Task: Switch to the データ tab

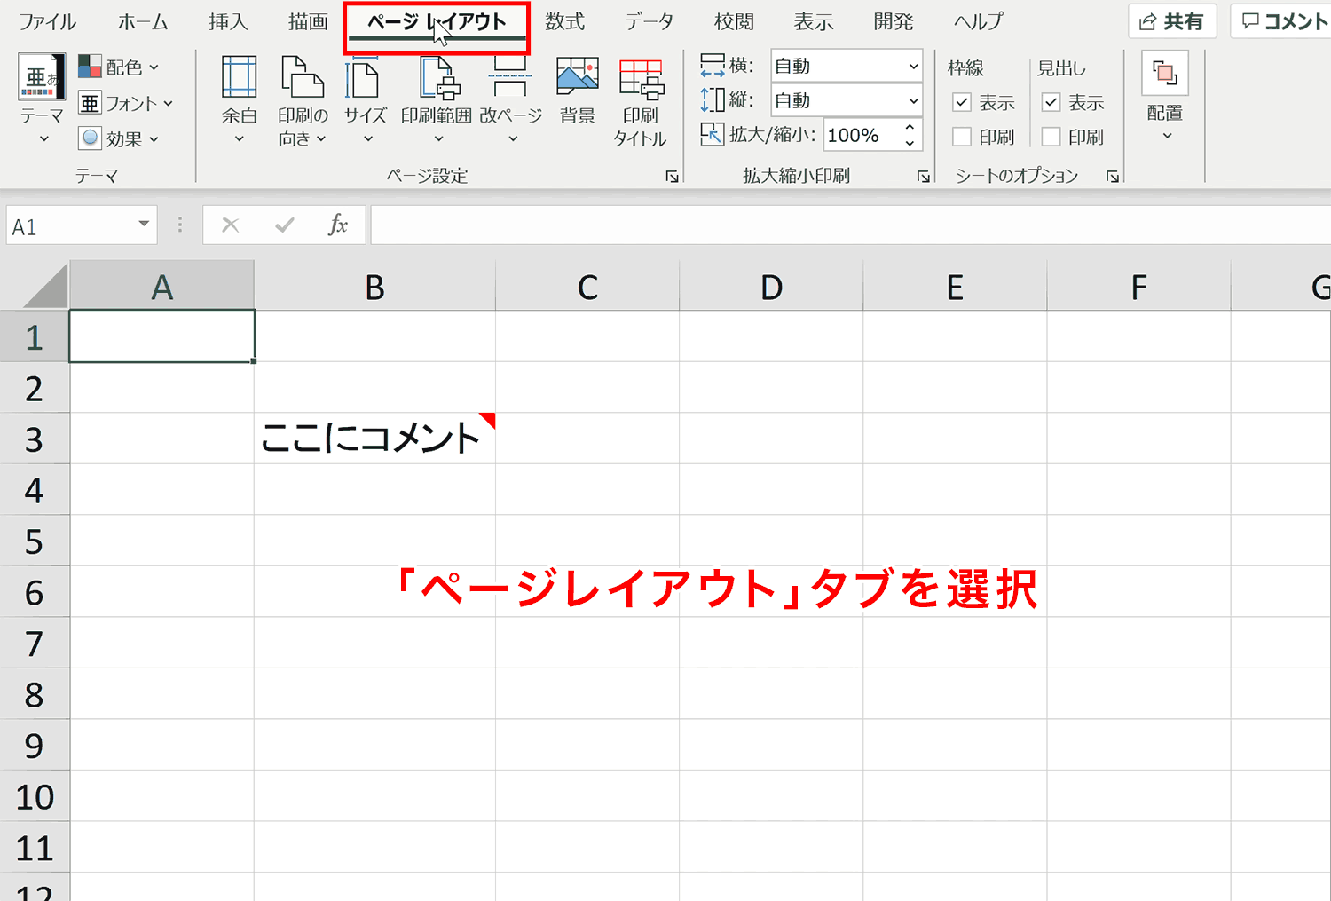Action: tap(649, 21)
